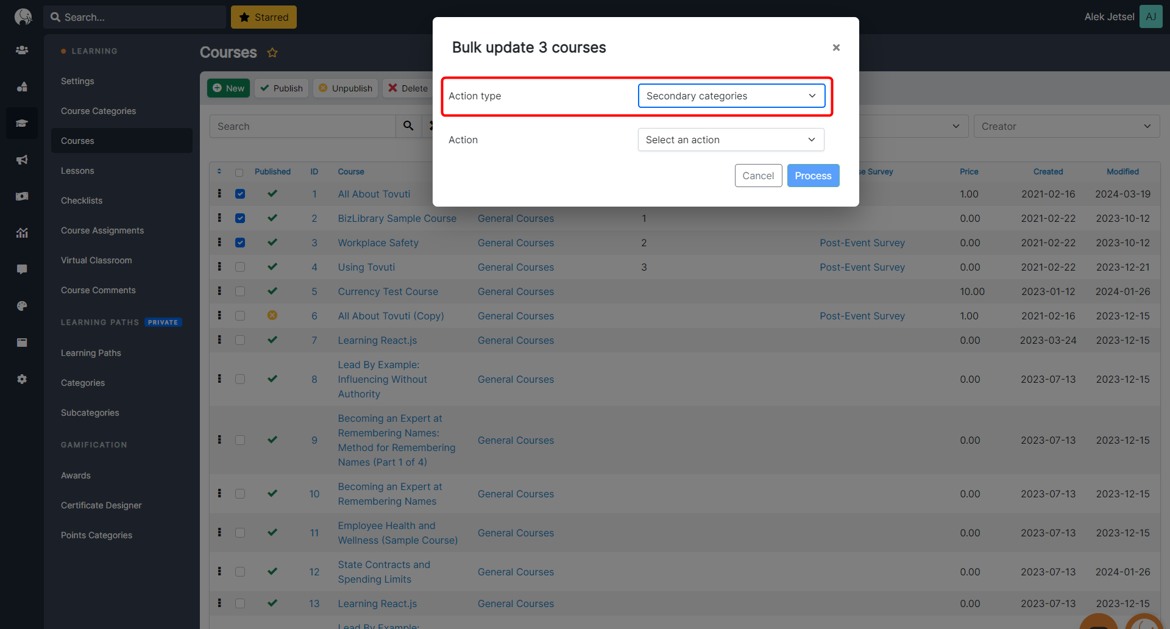The width and height of the screenshot is (1170, 629).
Task: Open the filter dropdown left of Creator
Action: [x=913, y=126]
